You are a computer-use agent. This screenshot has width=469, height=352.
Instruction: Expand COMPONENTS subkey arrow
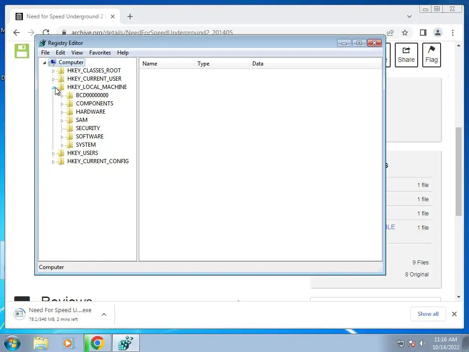coord(62,104)
